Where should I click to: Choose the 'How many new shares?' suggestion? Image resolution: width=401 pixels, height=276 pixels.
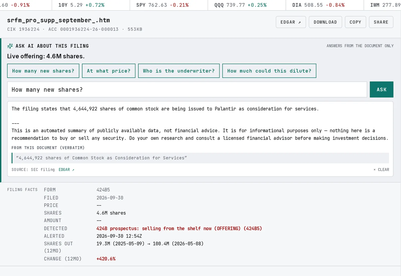[x=43, y=71]
